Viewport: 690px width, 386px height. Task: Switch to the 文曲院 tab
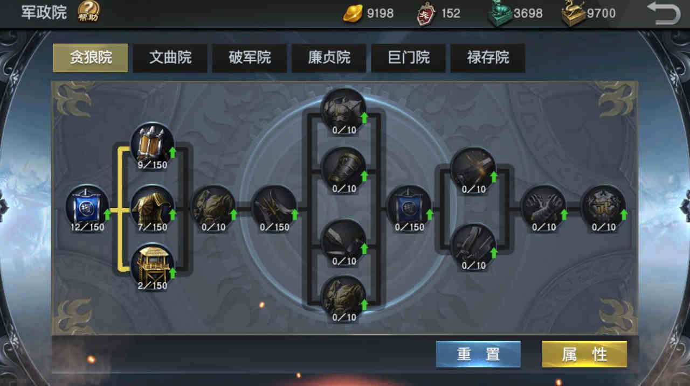click(x=170, y=58)
